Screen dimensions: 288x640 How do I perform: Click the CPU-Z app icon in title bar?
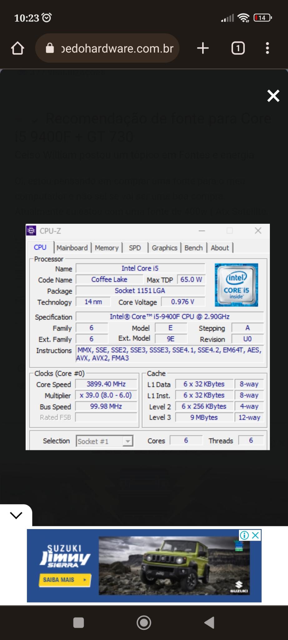(31, 231)
